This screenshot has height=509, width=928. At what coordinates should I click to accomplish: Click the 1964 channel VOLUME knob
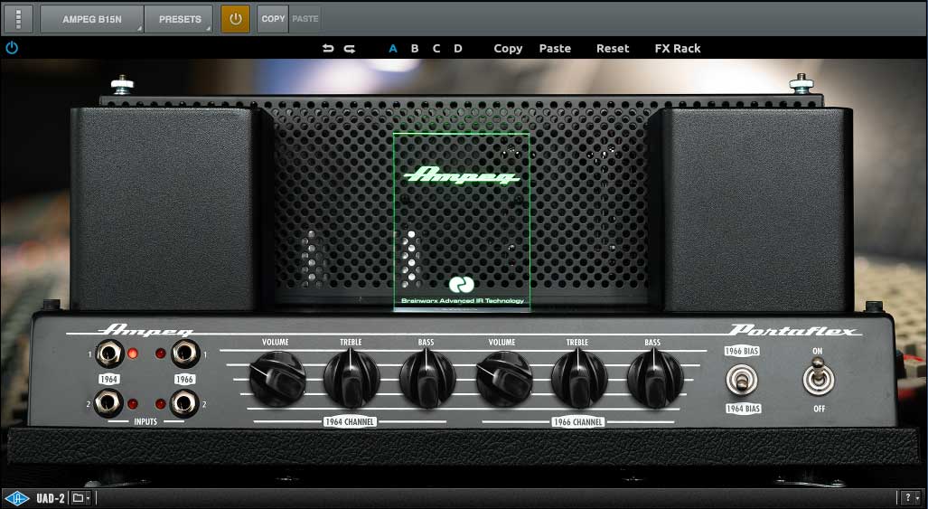tap(277, 378)
